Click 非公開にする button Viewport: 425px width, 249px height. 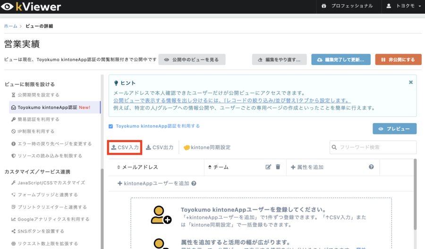399,59
